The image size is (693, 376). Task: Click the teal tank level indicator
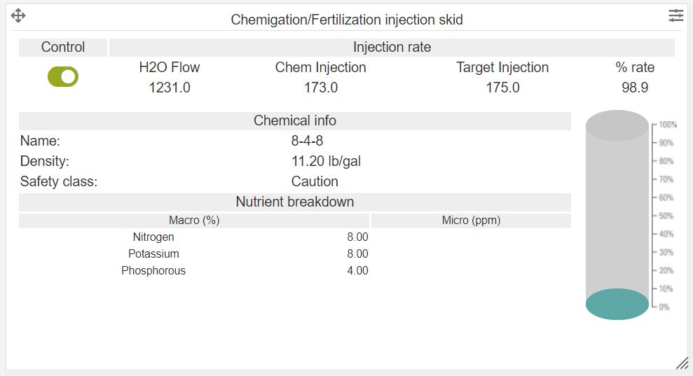617,305
